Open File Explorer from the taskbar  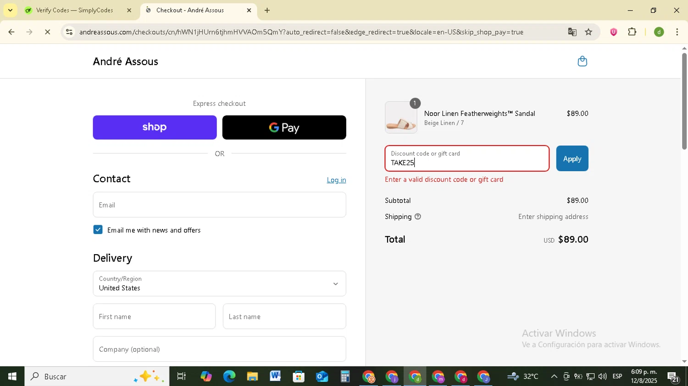point(252,376)
